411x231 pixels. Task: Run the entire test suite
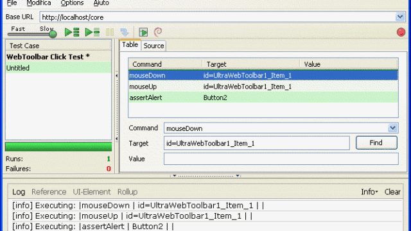pos(72,32)
